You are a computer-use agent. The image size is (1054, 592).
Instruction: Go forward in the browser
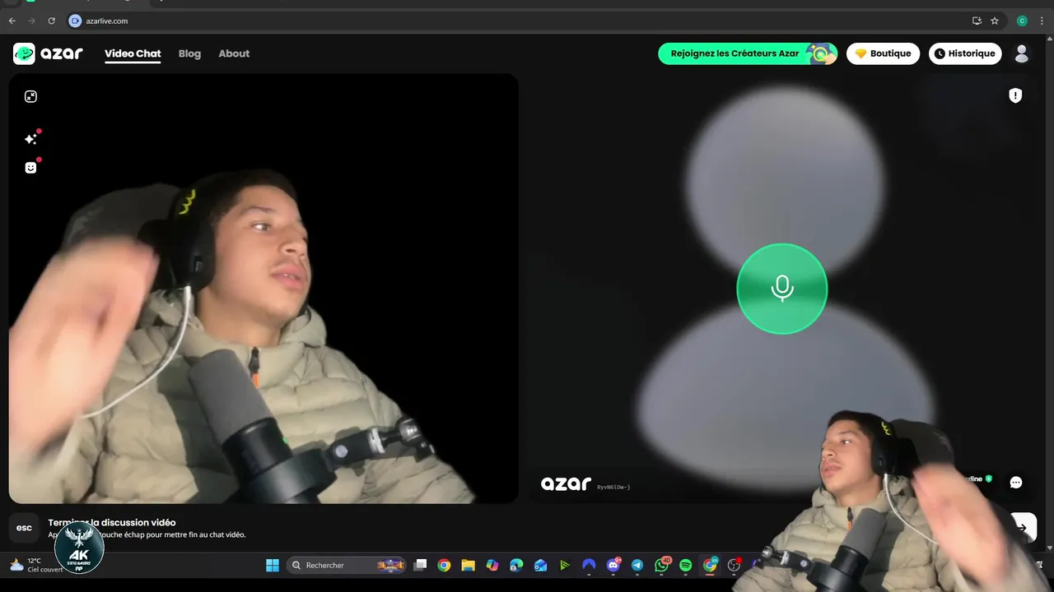31,21
